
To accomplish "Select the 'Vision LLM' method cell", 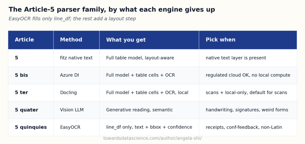I will click(76, 110).
